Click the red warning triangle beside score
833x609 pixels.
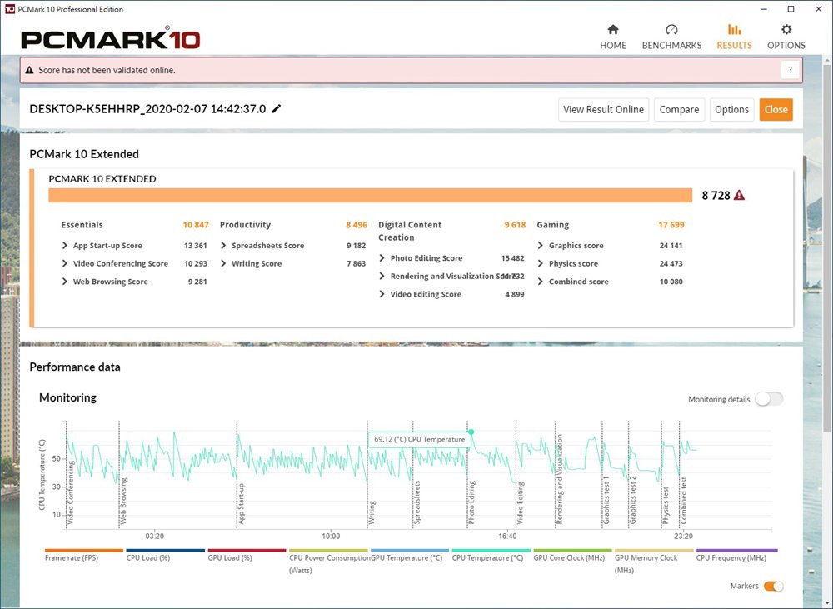pyautogui.click(x=739, y=196)
